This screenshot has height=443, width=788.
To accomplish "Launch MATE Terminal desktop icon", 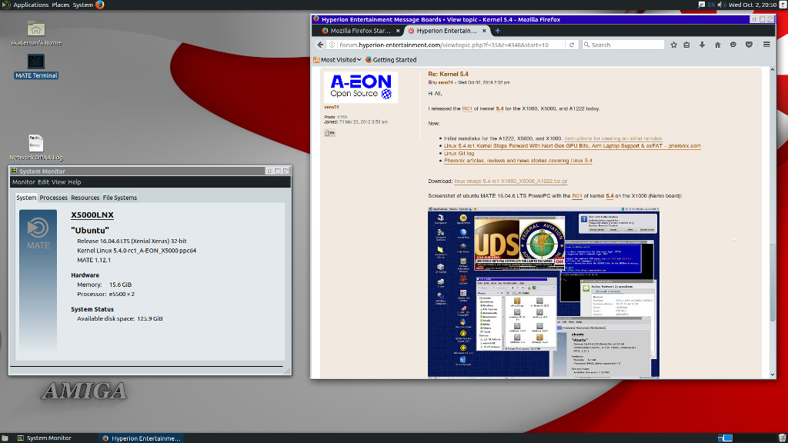I will pos(35,66).
